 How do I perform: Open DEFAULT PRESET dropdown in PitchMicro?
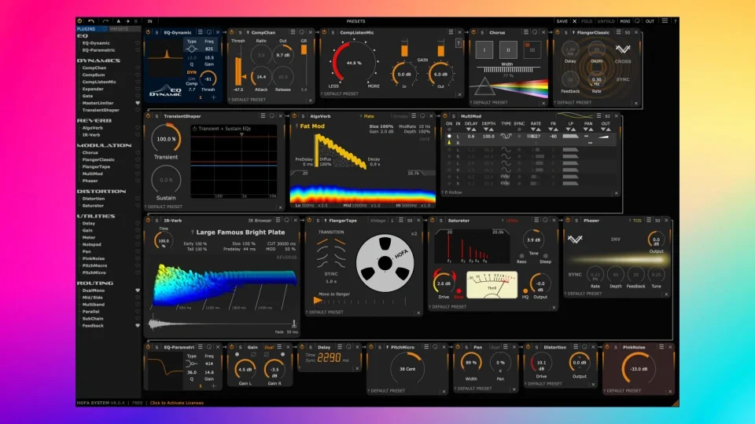pyautogui.click(x=387, y=391)
